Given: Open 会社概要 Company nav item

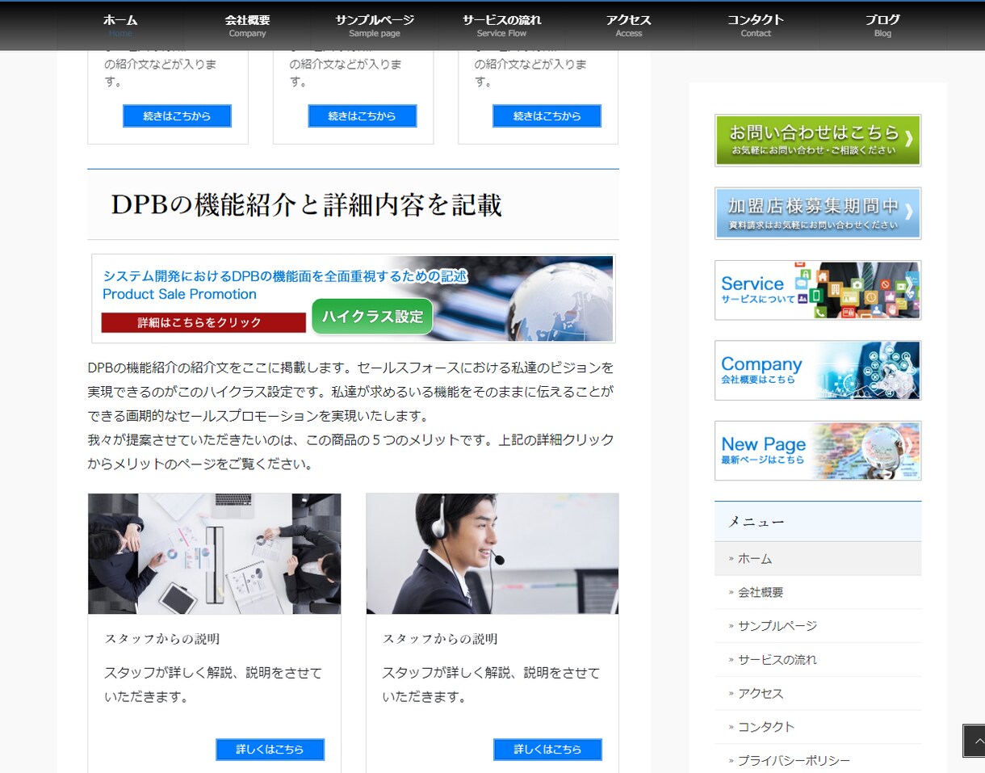Looking at the screenshot, I should tap(247, 26).
